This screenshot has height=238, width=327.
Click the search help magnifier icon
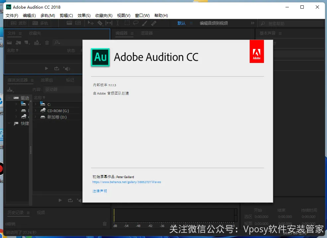(x=263, y=23)
